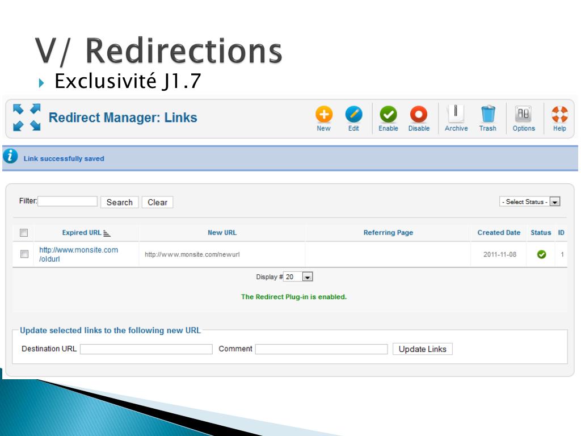Click the 2011-11-08 created date cell
Viewport: 581px width, 436px height.
point(499,254)
